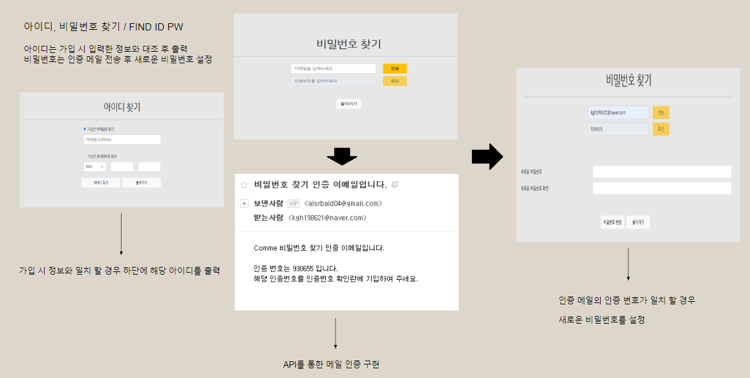Focus the empty 인증번호를 입력하세요 field
The image size is (750, 378).
[x=334, y=81]
